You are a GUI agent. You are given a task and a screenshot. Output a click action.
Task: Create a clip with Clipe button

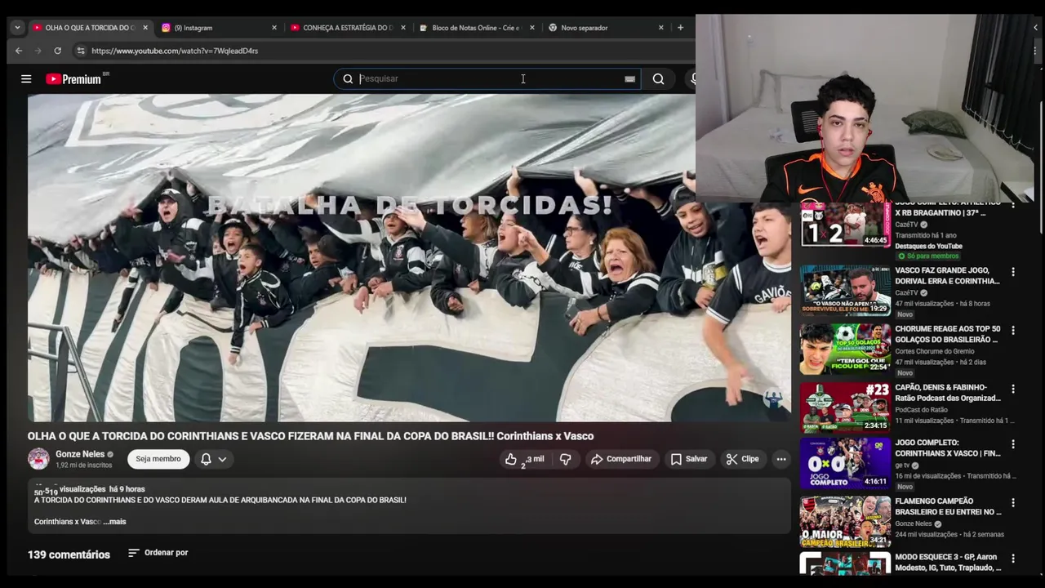click(743, 459)
